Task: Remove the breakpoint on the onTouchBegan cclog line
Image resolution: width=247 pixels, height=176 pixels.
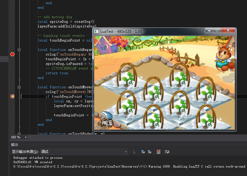Action: [x=13, y=54]
